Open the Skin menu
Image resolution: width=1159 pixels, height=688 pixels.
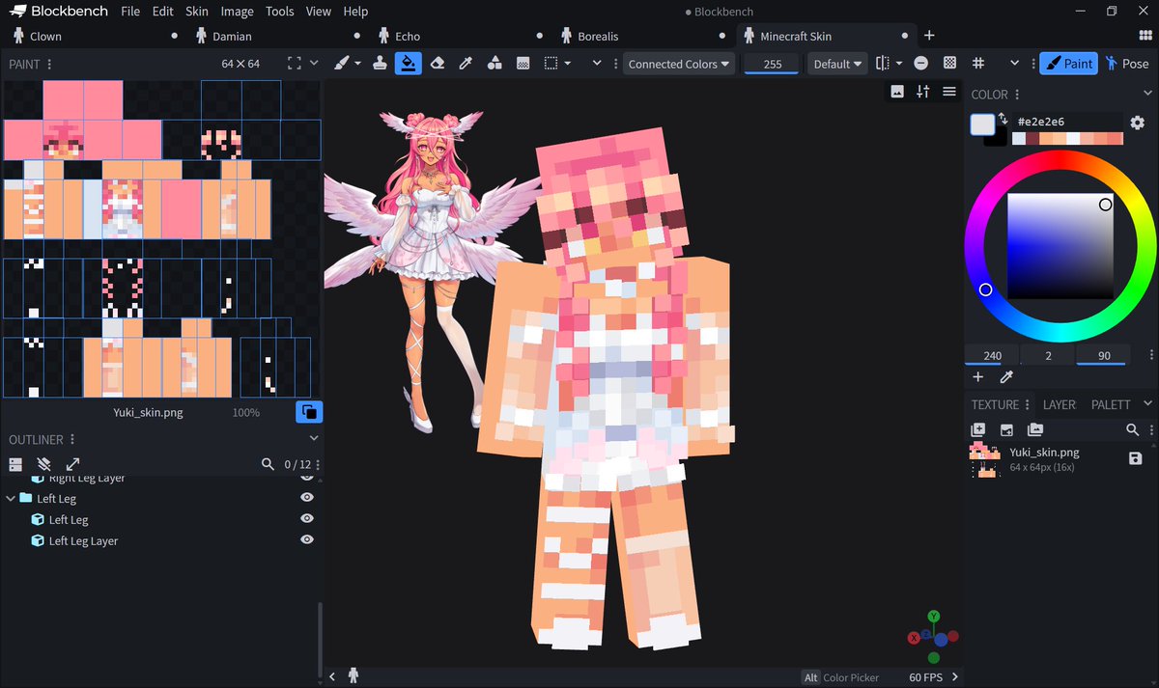196,12
